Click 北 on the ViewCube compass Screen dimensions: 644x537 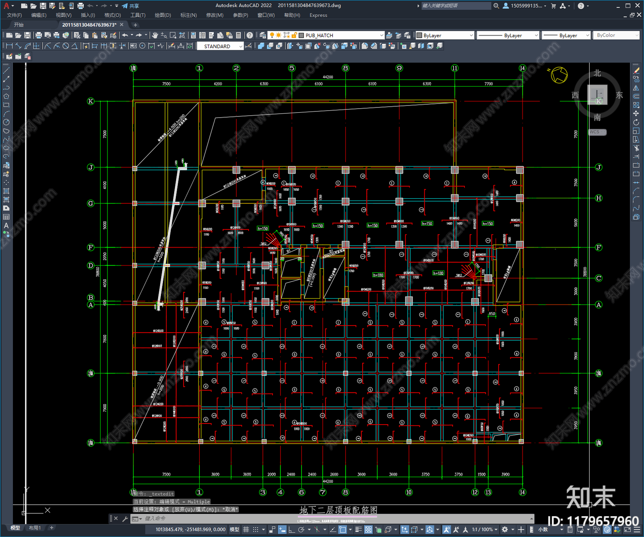tap(597, 73)
